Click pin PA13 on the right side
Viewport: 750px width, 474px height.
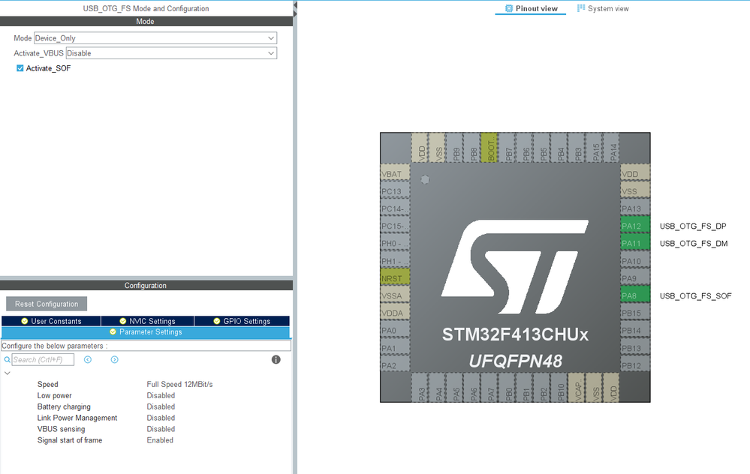(635, 208)
